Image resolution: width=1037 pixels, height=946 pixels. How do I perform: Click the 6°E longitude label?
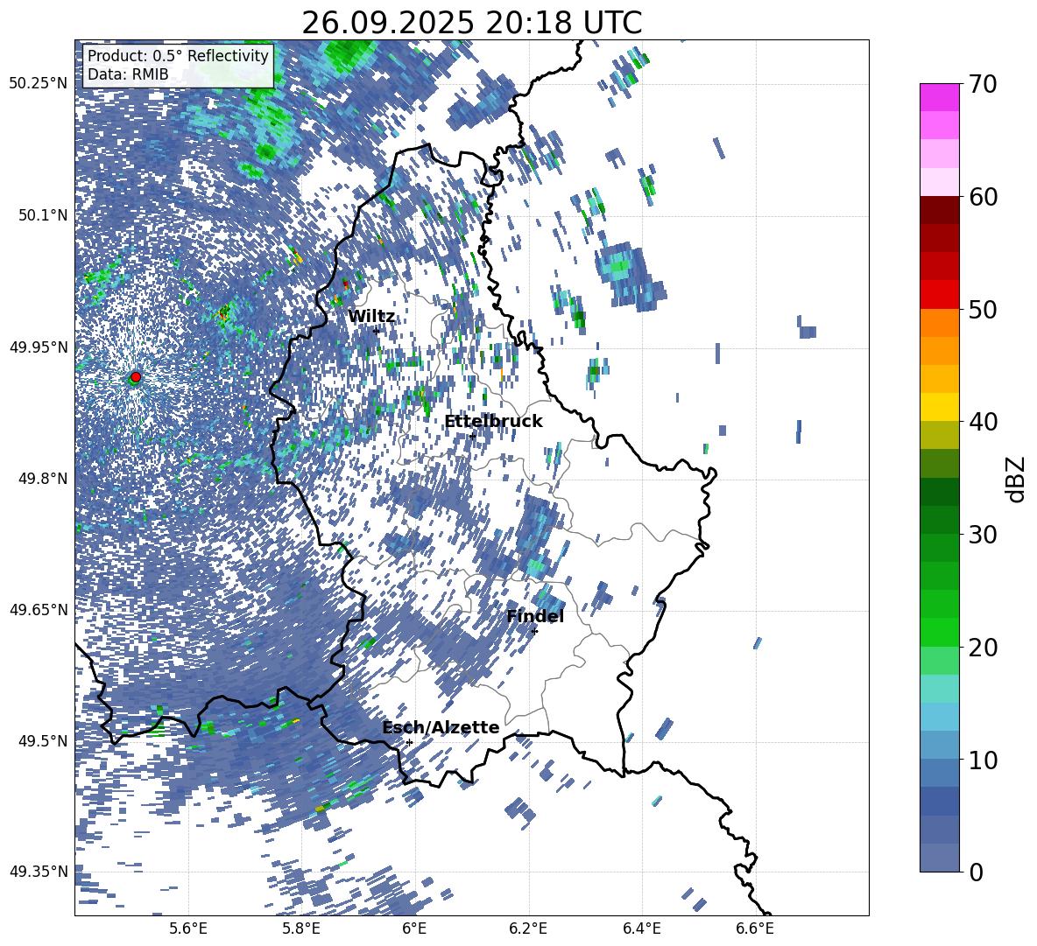414,928
